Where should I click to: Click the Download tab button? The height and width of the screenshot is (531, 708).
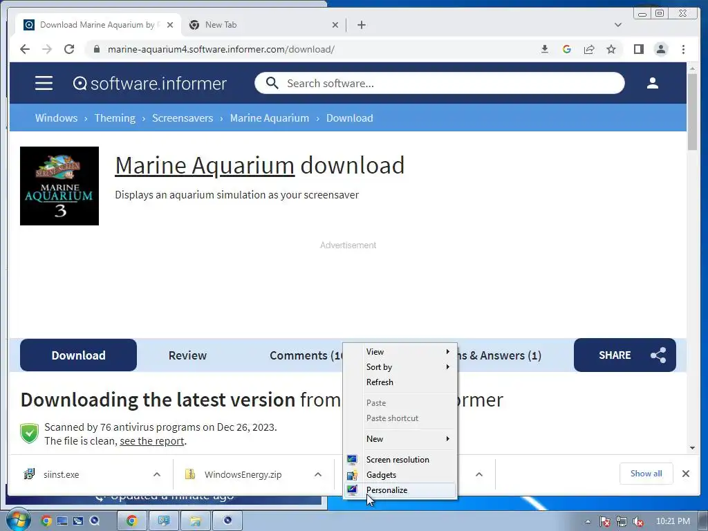click(79, 355)
